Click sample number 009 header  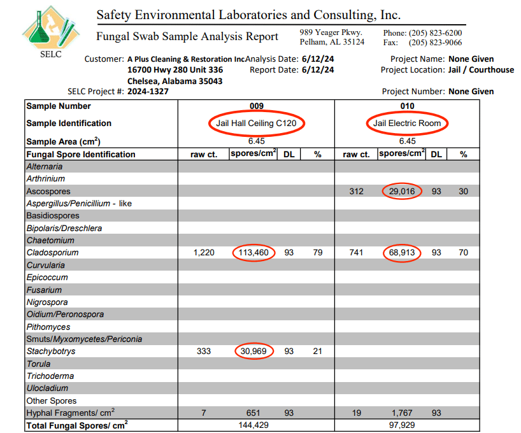[256, 106]
